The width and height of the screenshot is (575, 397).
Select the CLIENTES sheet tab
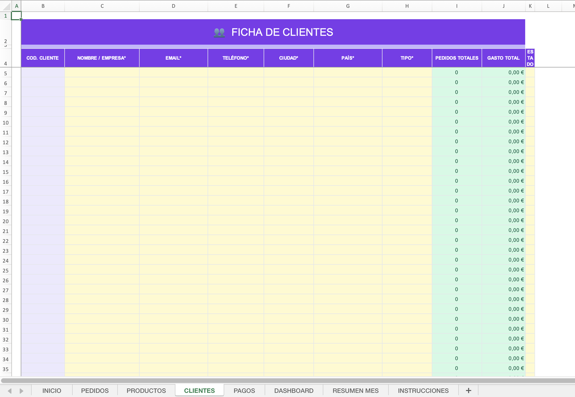pos(199,391)
